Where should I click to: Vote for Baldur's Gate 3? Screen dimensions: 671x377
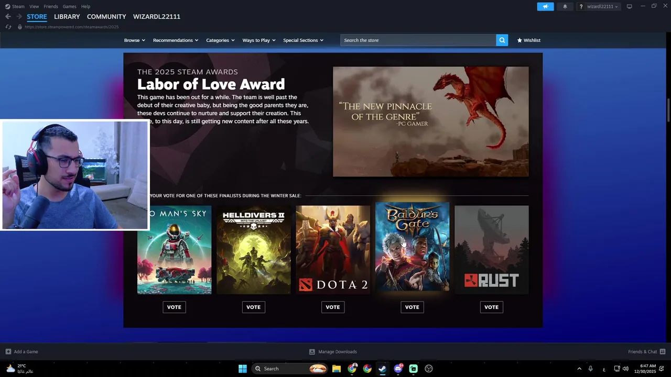412,307
